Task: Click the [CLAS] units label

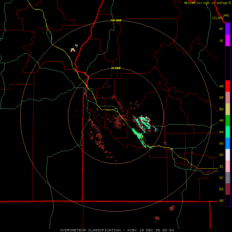Action: coord(218,18)
